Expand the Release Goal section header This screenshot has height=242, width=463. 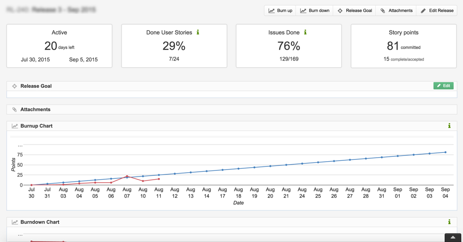[x=36, y=86]
